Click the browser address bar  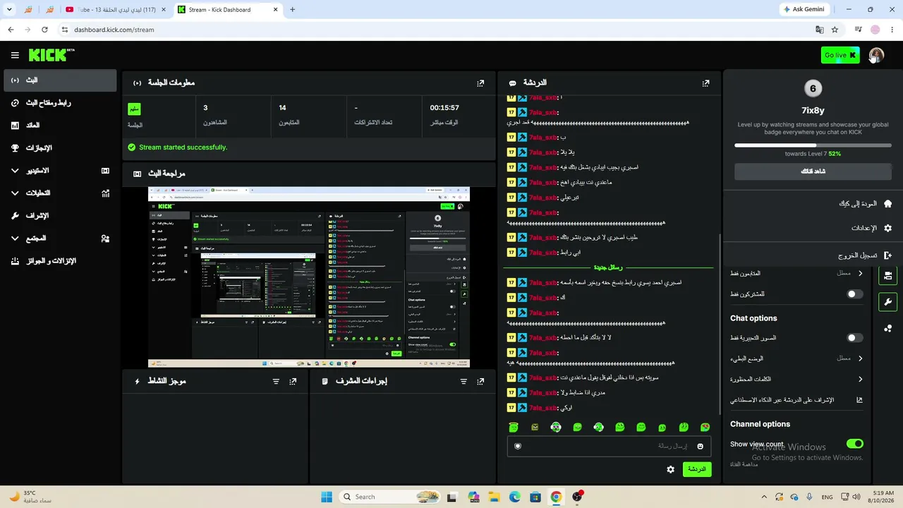437,30
